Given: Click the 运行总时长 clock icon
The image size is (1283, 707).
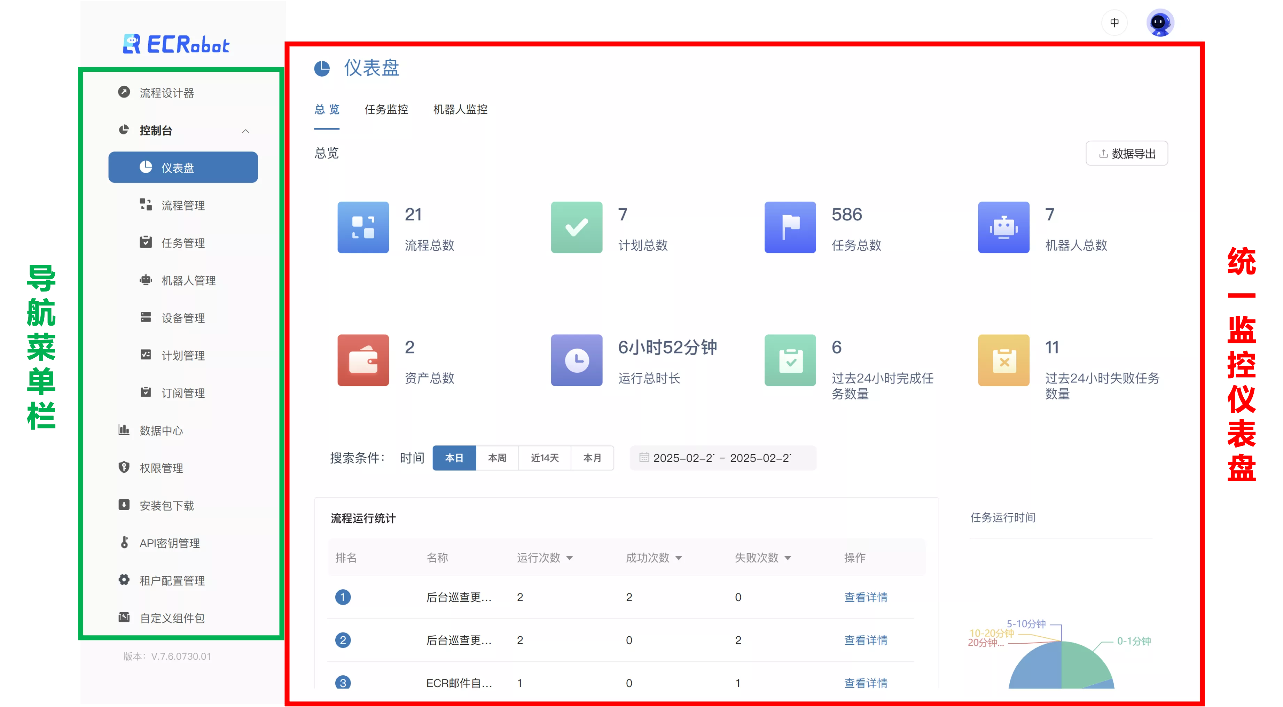Looking at the screenshot, I should tap(576, 360).
